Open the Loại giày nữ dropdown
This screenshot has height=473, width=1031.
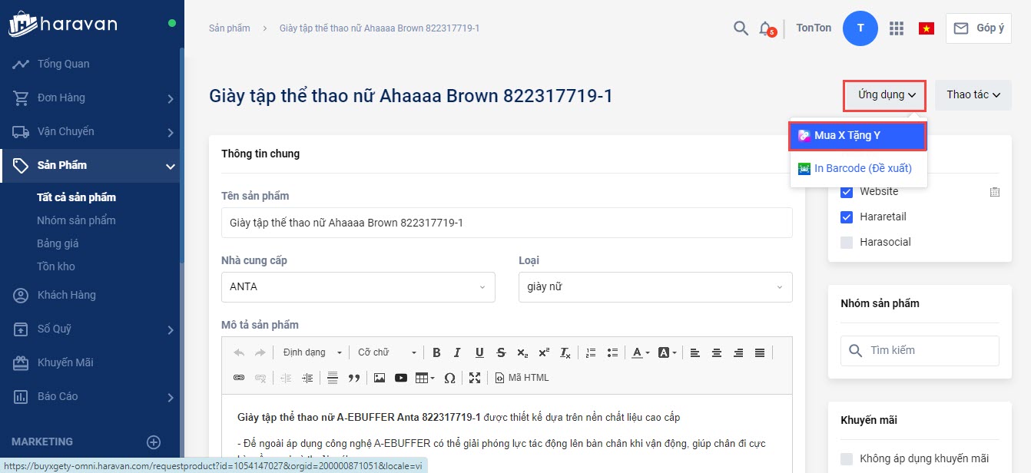[655, 286]
